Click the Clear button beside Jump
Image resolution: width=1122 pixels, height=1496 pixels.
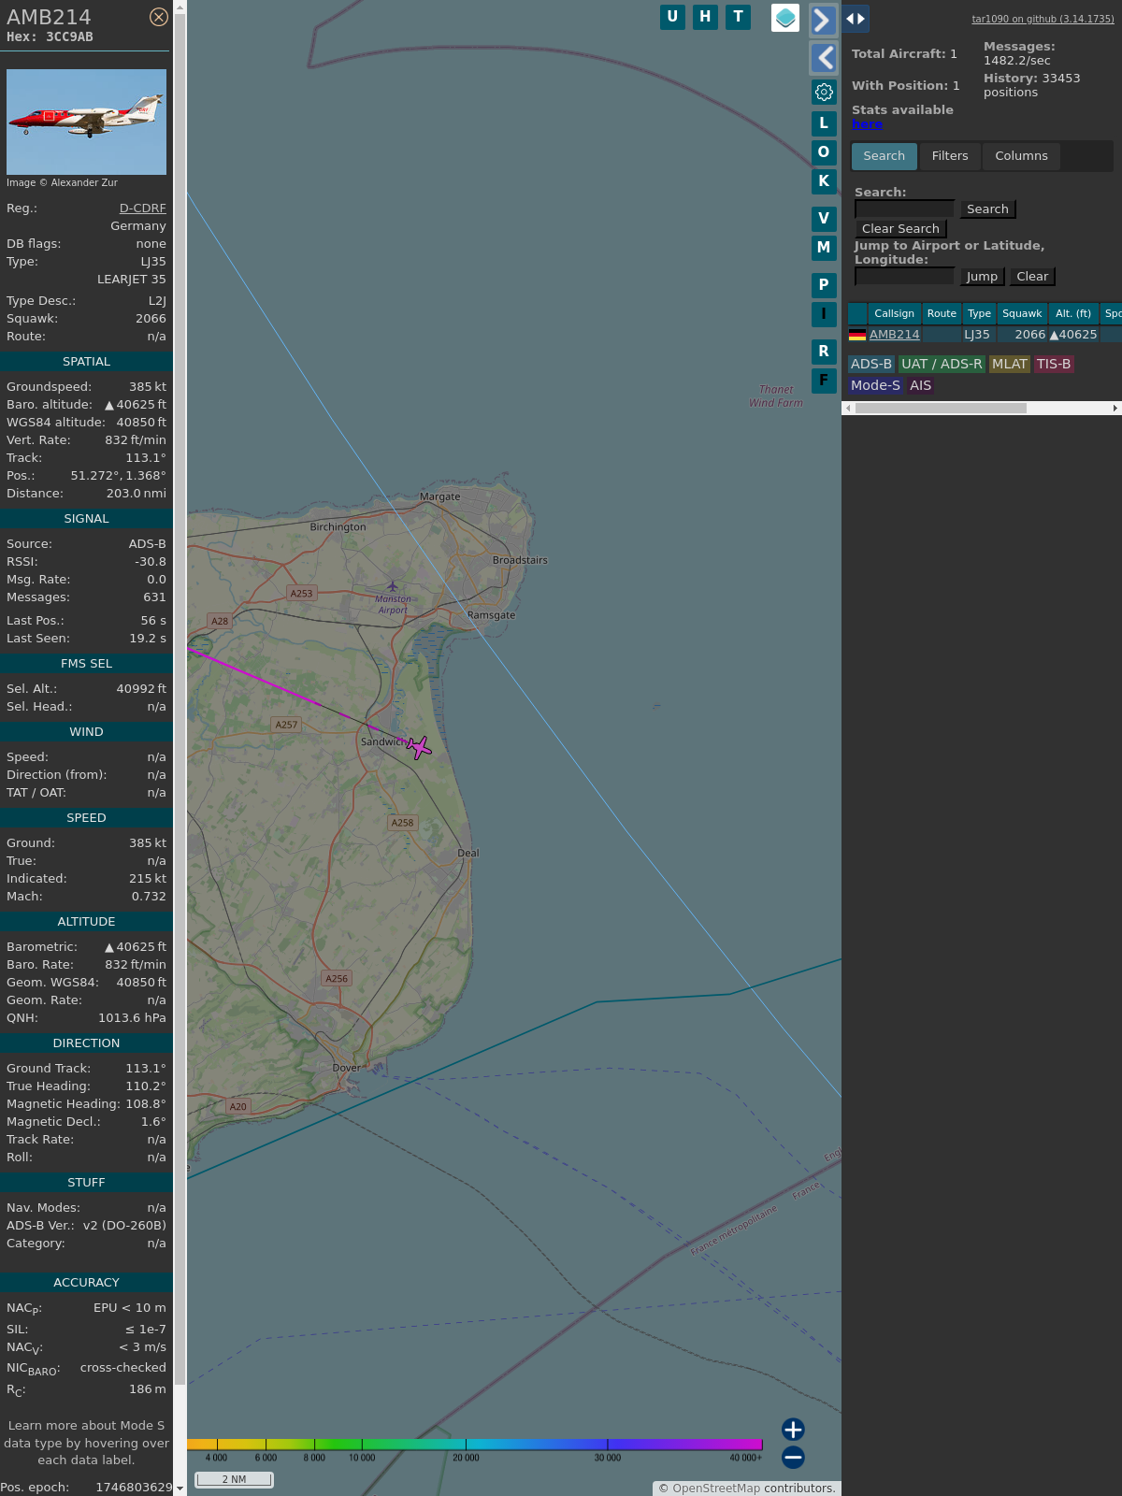click(1032, 277)
